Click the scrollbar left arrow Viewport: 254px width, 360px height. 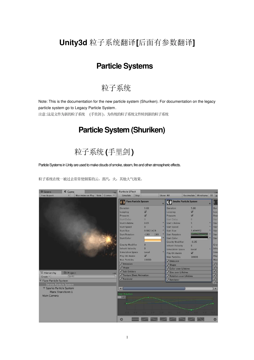pos(120,288)
